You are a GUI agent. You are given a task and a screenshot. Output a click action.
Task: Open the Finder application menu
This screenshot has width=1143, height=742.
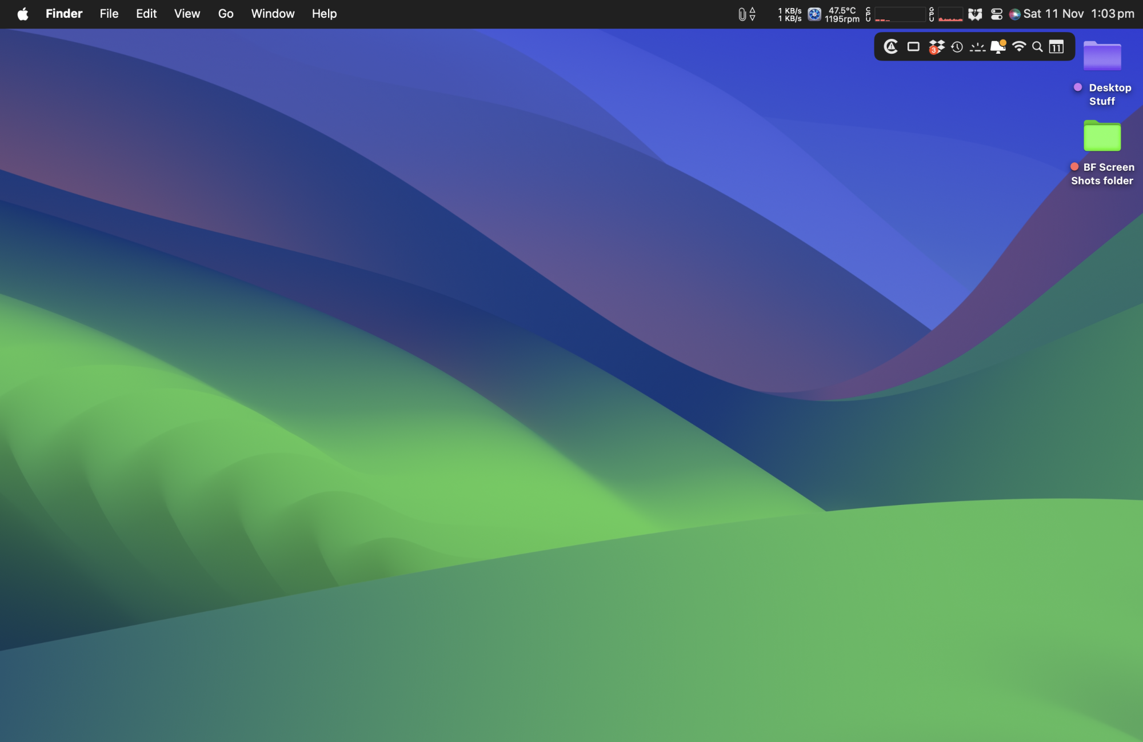64,14
